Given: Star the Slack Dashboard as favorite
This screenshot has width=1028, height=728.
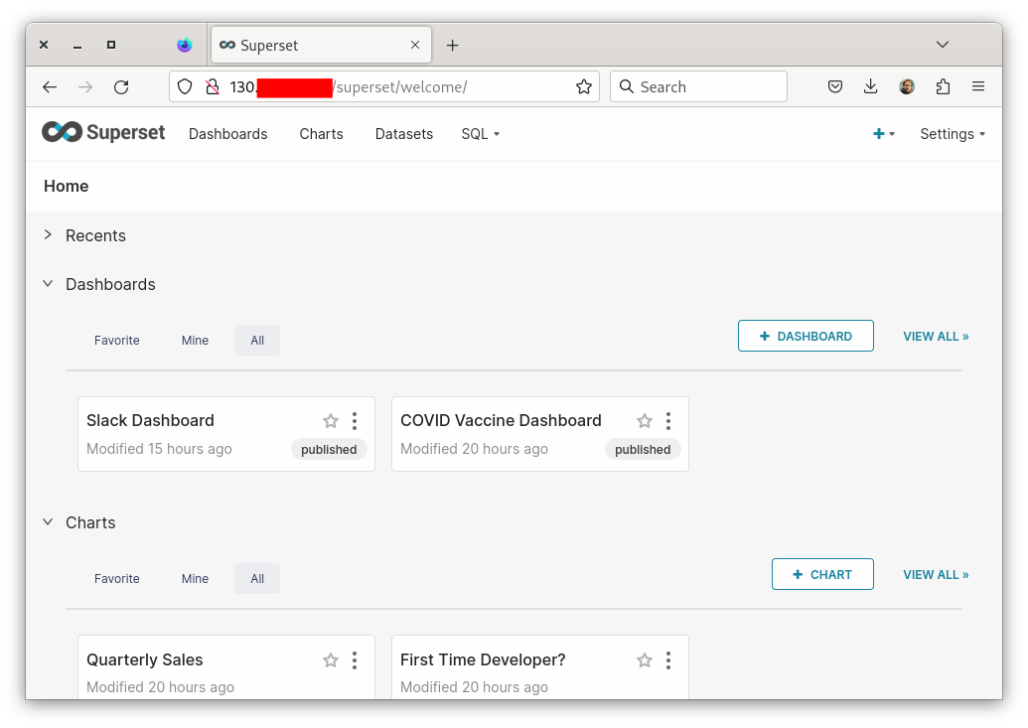Looking at the screenshot, I should tap(331, 421).
